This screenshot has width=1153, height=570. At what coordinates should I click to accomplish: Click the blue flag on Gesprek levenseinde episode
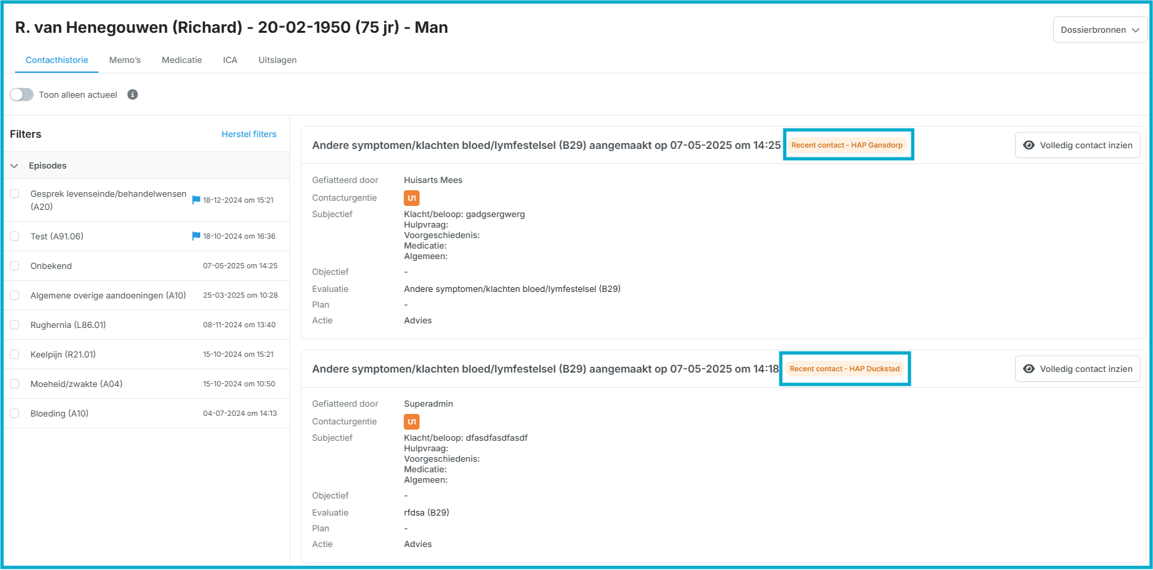(x=196, y=200)
